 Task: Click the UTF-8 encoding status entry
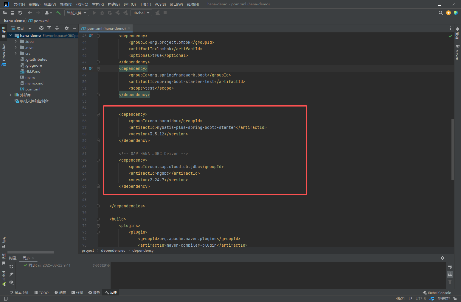pyautogui.click(x=421, y=299)
